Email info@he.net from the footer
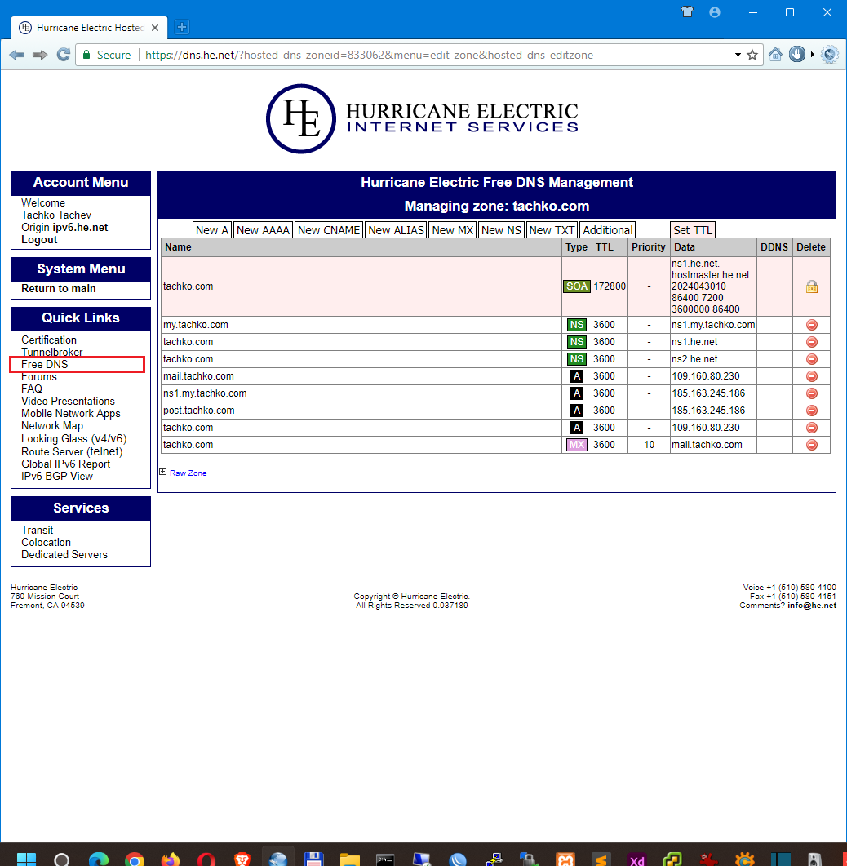This screenshot has width=847, height=866. click(x=812, y=606)
